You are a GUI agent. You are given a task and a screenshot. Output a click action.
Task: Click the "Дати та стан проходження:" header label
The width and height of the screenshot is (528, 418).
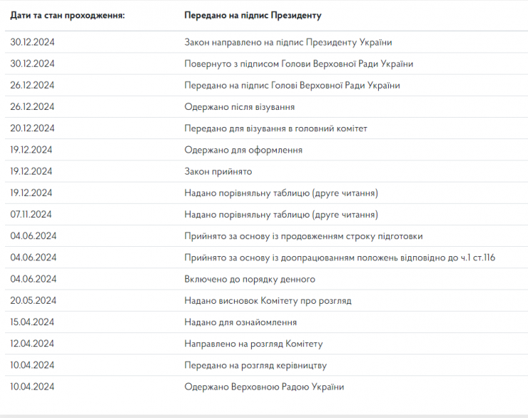[67, 14]
